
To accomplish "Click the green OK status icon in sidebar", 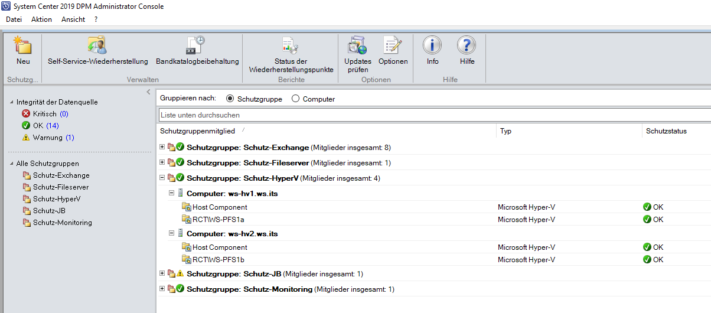I will 26,126.
